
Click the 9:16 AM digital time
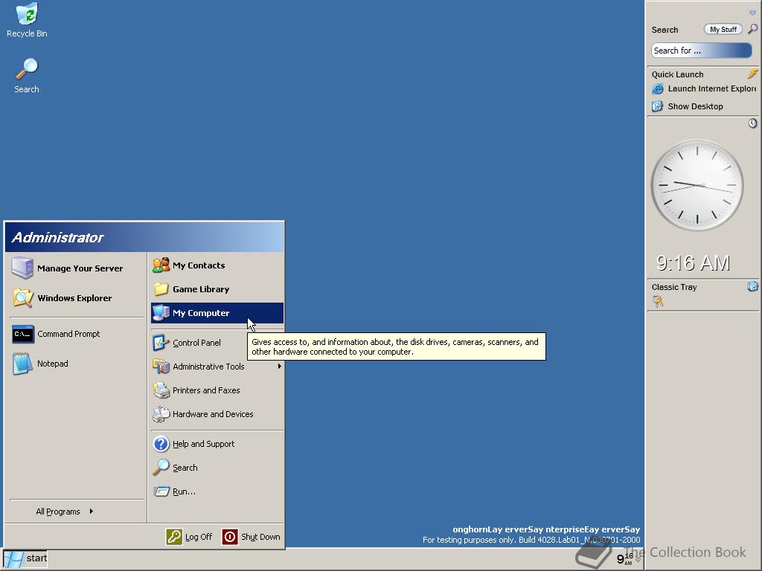[x=693, y=262]
